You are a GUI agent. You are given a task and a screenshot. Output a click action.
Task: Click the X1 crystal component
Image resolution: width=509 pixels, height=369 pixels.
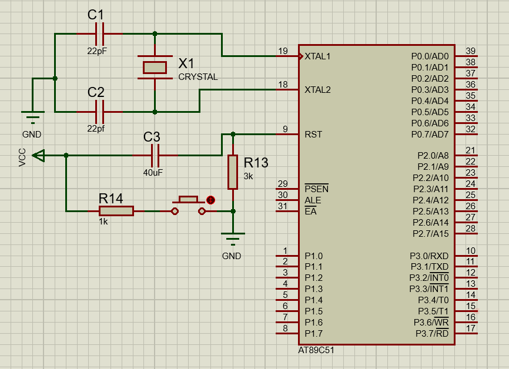point(155,68)
